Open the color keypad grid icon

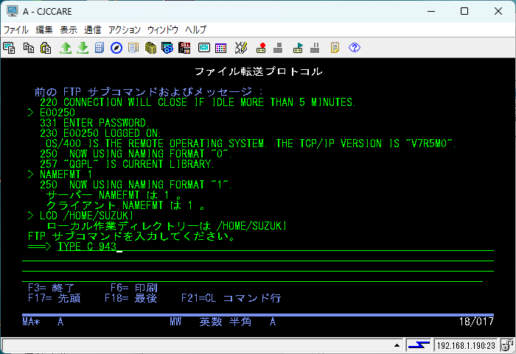click(x=221, y=48)
